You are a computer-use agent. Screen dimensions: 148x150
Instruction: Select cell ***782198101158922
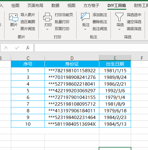coord(72,71)
